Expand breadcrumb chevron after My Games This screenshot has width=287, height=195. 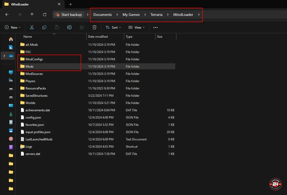click(145, 15)
